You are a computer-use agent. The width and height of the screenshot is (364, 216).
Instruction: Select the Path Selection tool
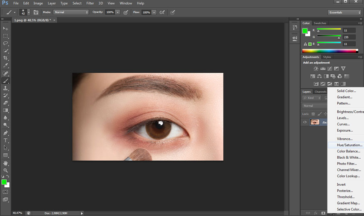[x=5, y=147]
